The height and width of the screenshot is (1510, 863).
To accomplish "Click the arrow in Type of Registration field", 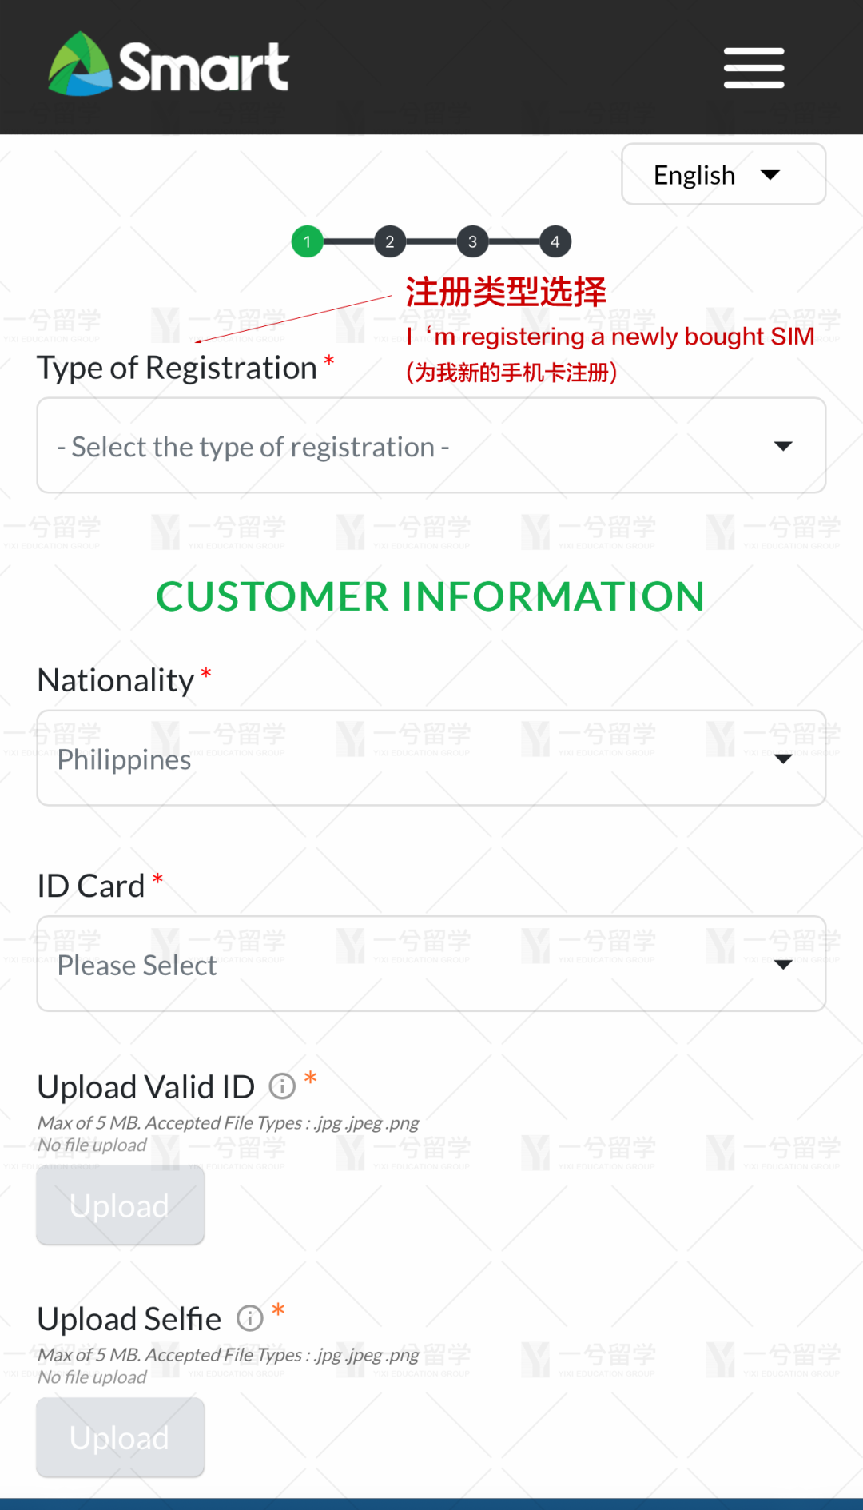I will [x=783, y=446].
